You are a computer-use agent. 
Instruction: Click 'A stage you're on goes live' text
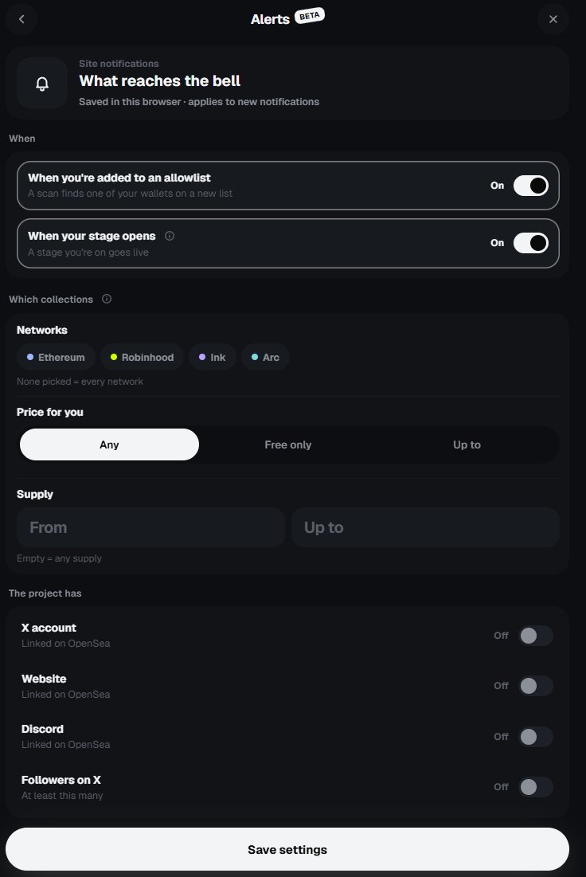tap(88, 253)
